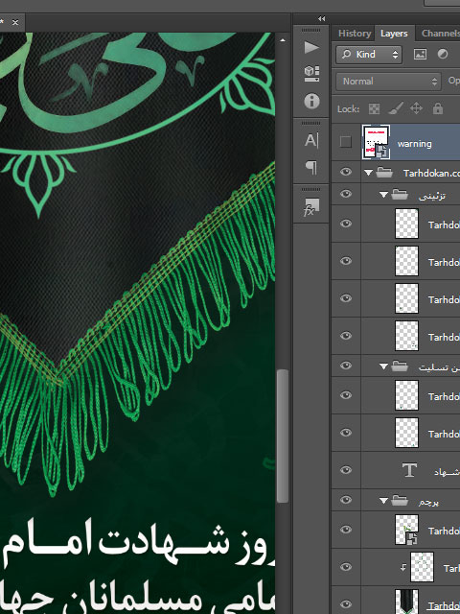Hide the شهاد text layer
The width and height of the screenshot is (460, 614).
coord(346,470)
